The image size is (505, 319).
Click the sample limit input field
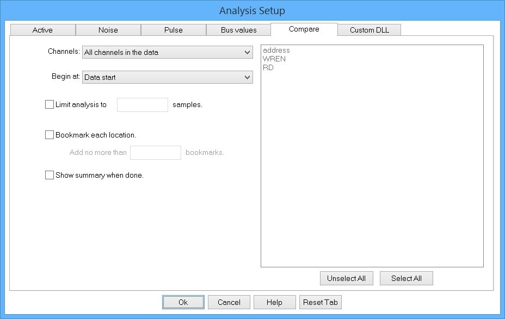click(142, 105)
